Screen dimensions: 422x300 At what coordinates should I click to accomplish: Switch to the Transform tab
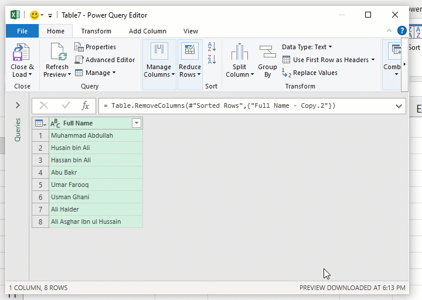tap(96, 31)
